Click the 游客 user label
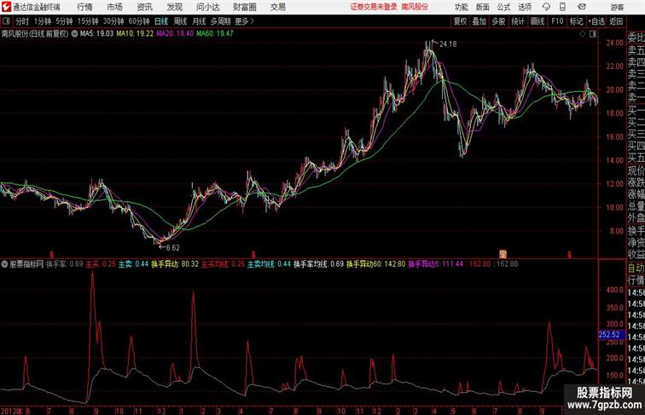 (x=617, y=8)
